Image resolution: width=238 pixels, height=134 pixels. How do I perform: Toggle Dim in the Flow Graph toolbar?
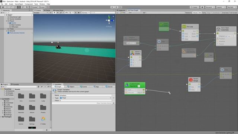[200, 13]
